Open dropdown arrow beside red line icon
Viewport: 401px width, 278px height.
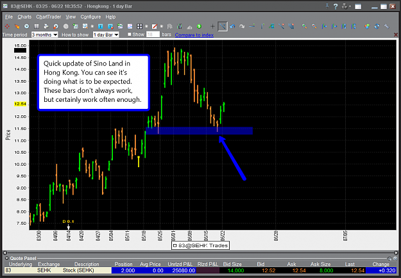coord(162,26)
